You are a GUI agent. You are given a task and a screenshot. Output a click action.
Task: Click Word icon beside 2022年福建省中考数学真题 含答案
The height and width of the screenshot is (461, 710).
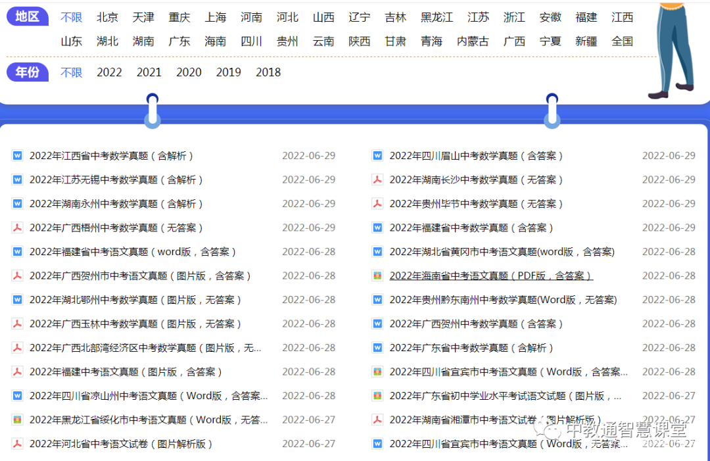(x=377, y=228)
